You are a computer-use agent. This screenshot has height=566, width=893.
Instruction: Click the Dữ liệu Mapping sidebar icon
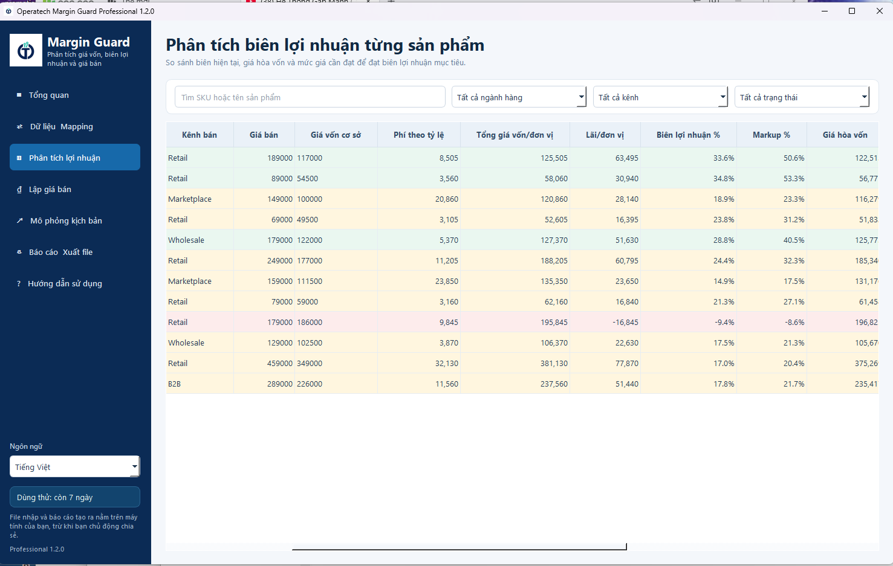click(19, 126)
